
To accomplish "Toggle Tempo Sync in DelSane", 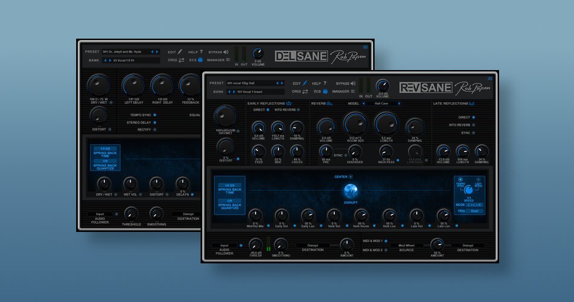I will point(155,114).
